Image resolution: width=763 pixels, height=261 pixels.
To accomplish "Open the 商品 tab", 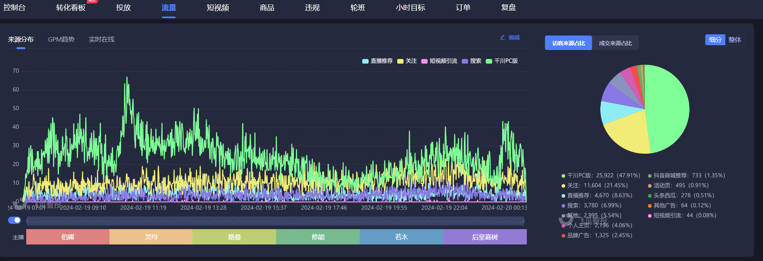I will 267,8.
